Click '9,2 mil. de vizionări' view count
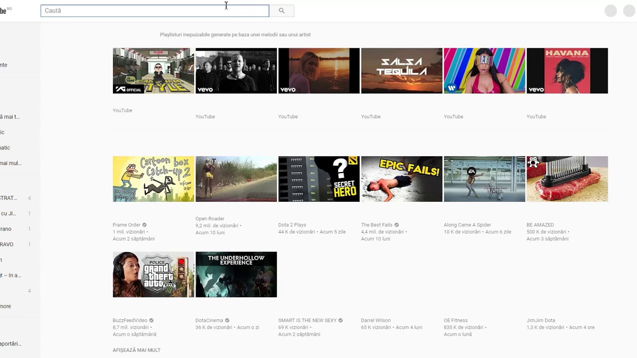637x358 pixels. tap(217, 226)
